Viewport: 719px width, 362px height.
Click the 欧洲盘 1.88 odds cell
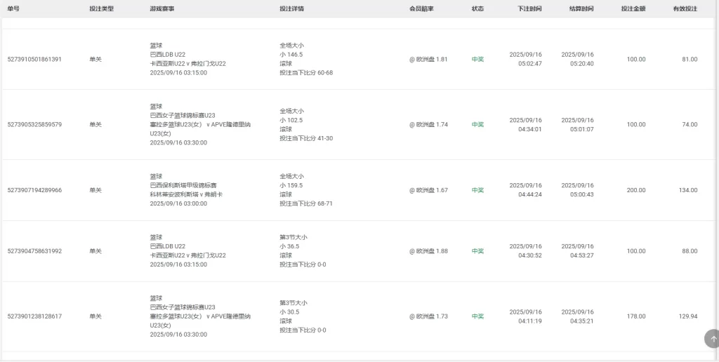pyautogui.click(x=428, y=251)
